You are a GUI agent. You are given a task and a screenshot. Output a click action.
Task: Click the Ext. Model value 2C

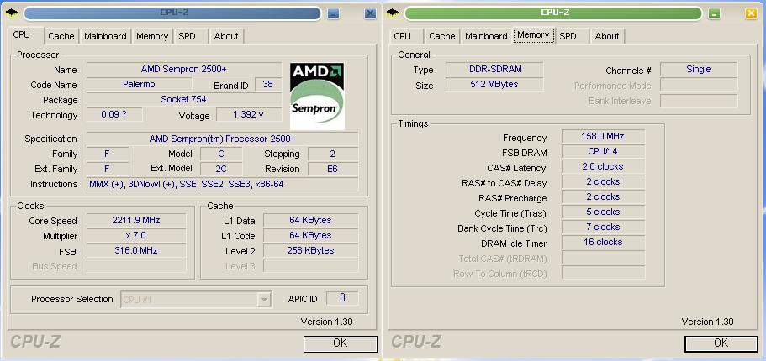click(221, 169)
